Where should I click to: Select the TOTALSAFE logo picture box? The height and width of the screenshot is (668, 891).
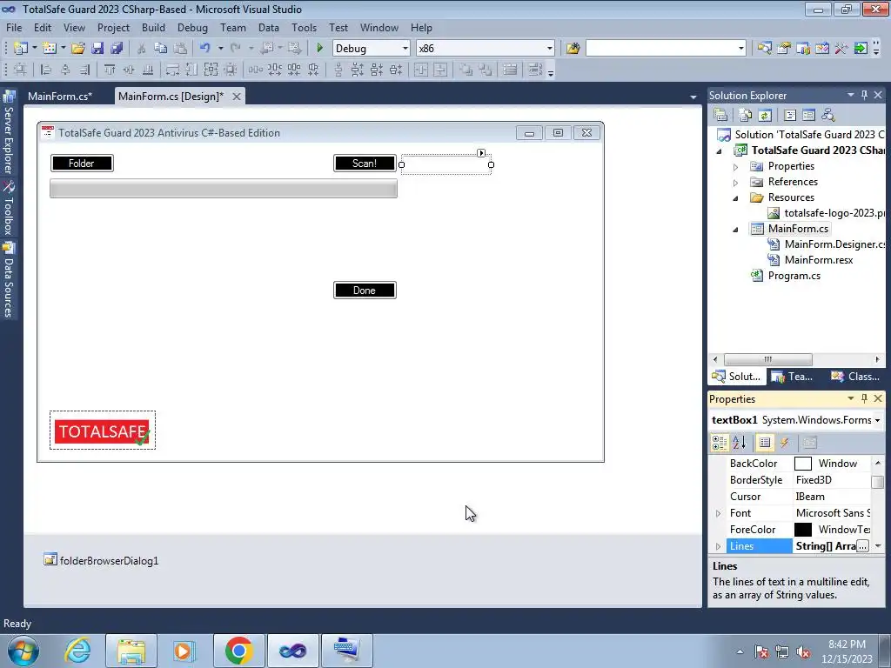click(103, 431)
